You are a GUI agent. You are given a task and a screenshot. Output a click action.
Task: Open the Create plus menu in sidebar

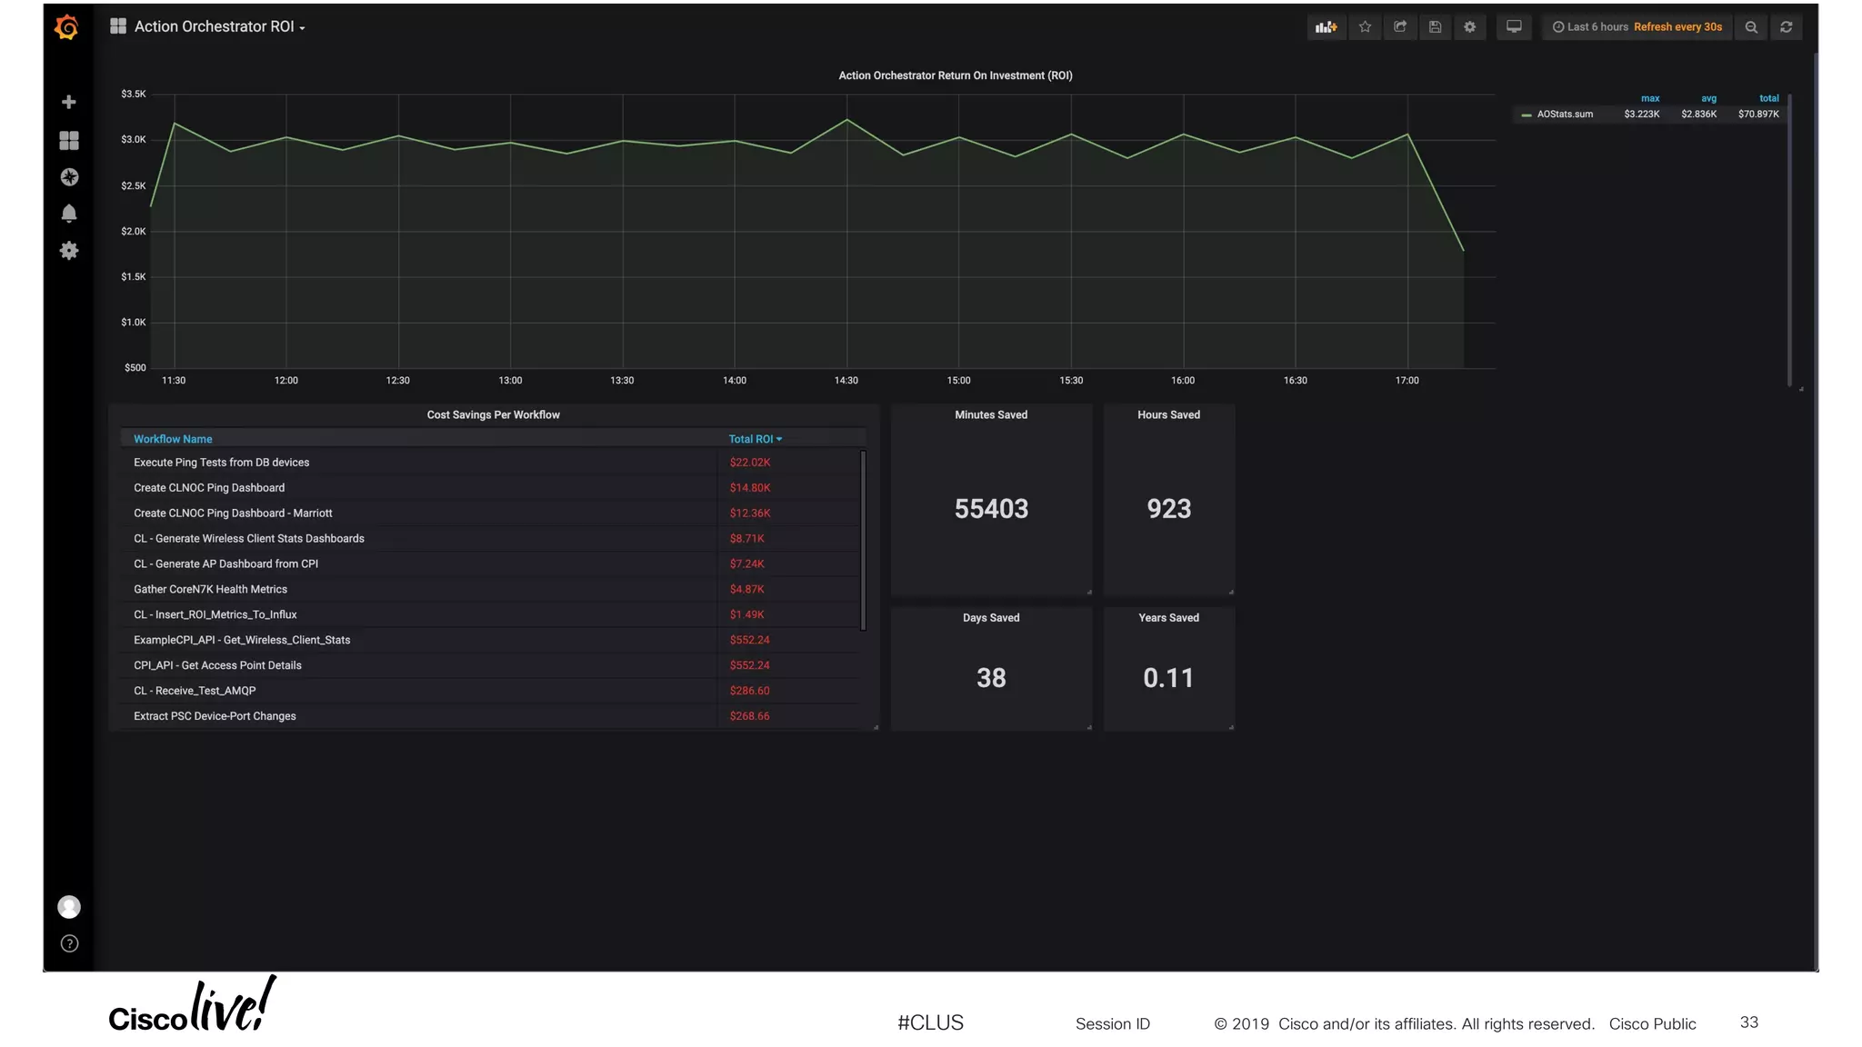pyautogui.click(x=69, y=102)
